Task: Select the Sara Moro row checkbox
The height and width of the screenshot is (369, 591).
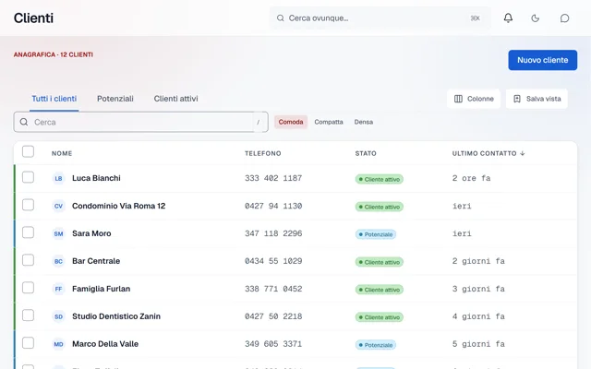Action: (28, 232)
